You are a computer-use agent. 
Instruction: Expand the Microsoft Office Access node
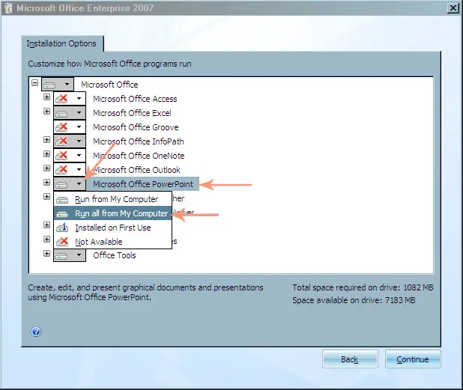click(46, 97)
